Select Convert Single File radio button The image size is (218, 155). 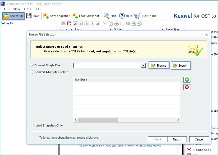click(x=32, y=65)
